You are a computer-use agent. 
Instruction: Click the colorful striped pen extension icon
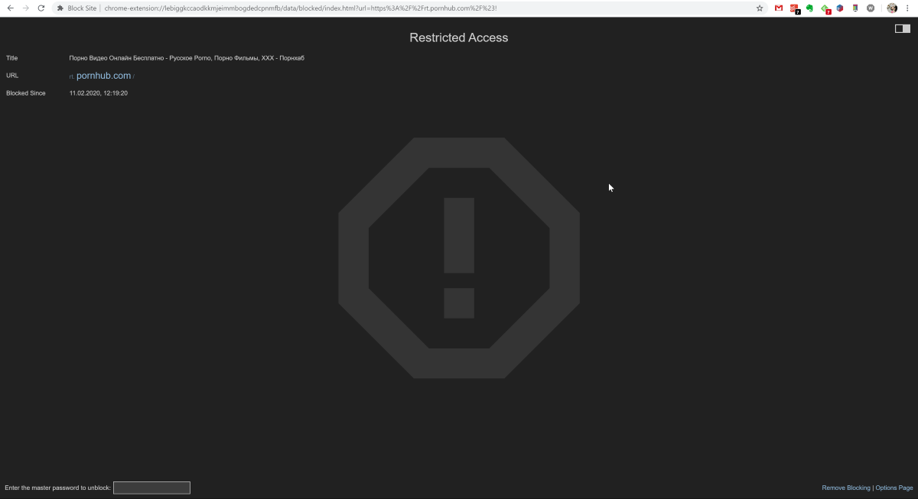[855, 8]
